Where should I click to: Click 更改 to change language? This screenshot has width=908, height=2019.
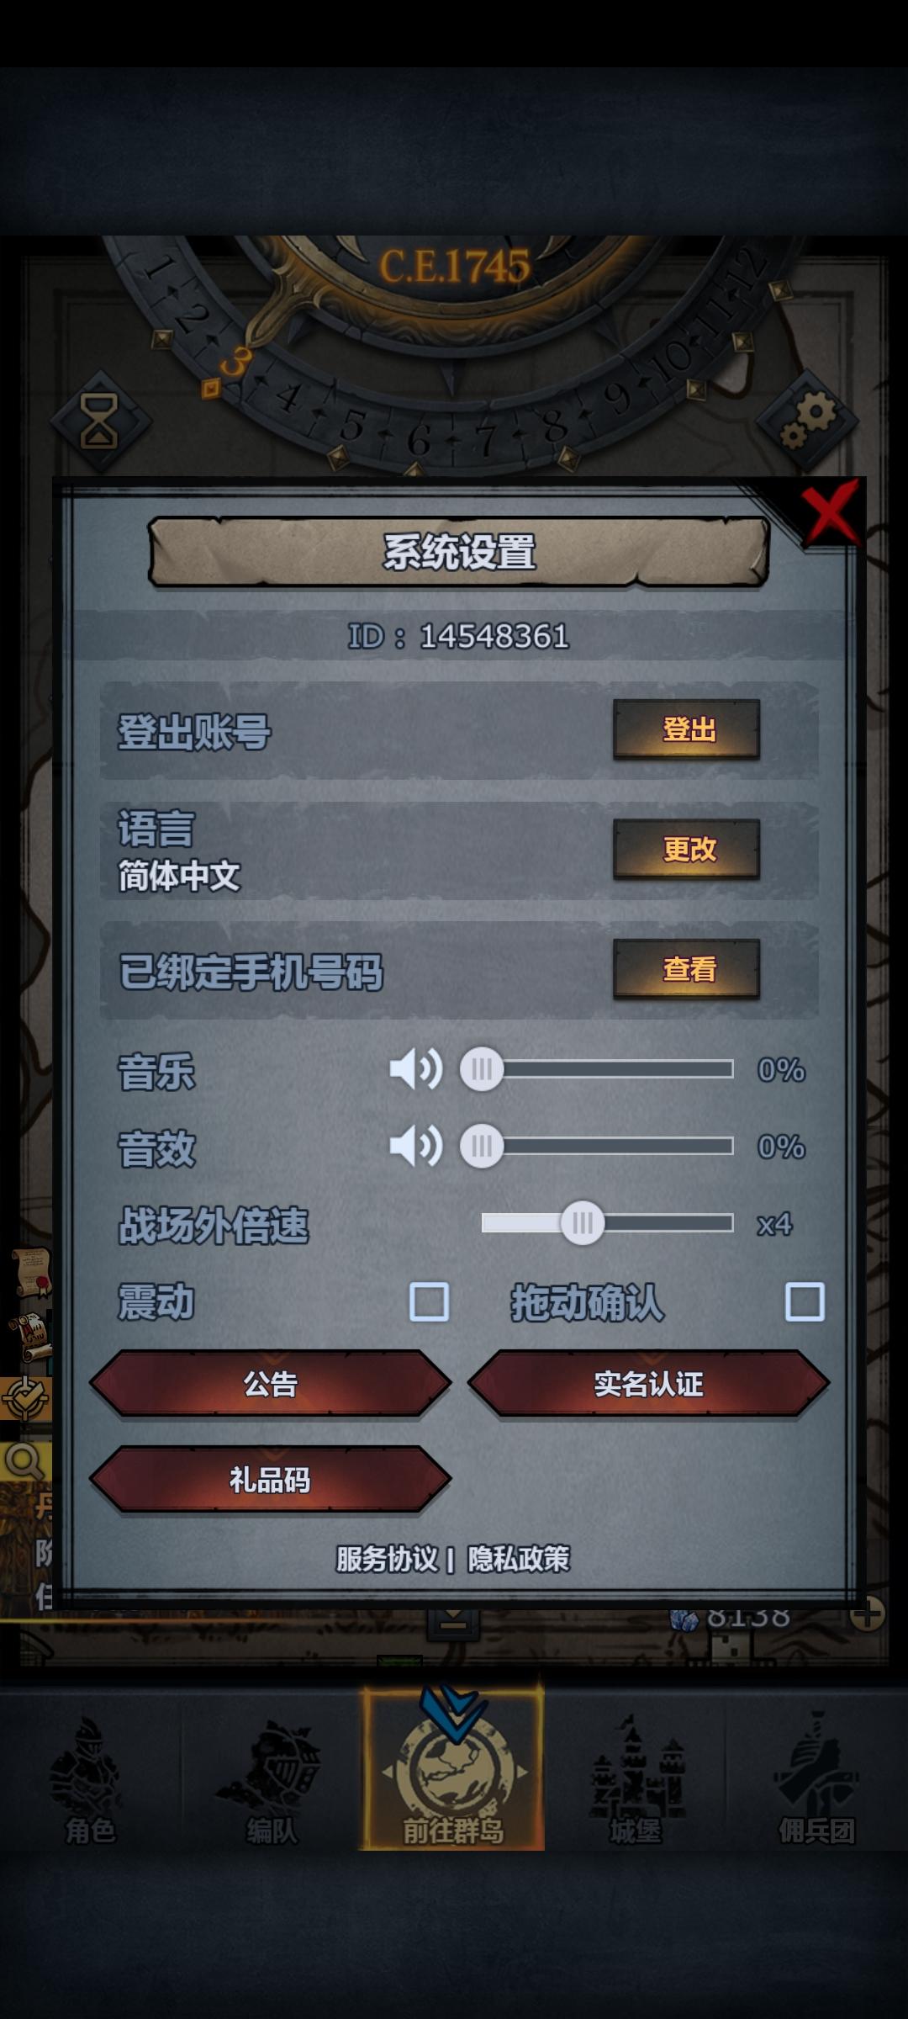coord(687,849)
